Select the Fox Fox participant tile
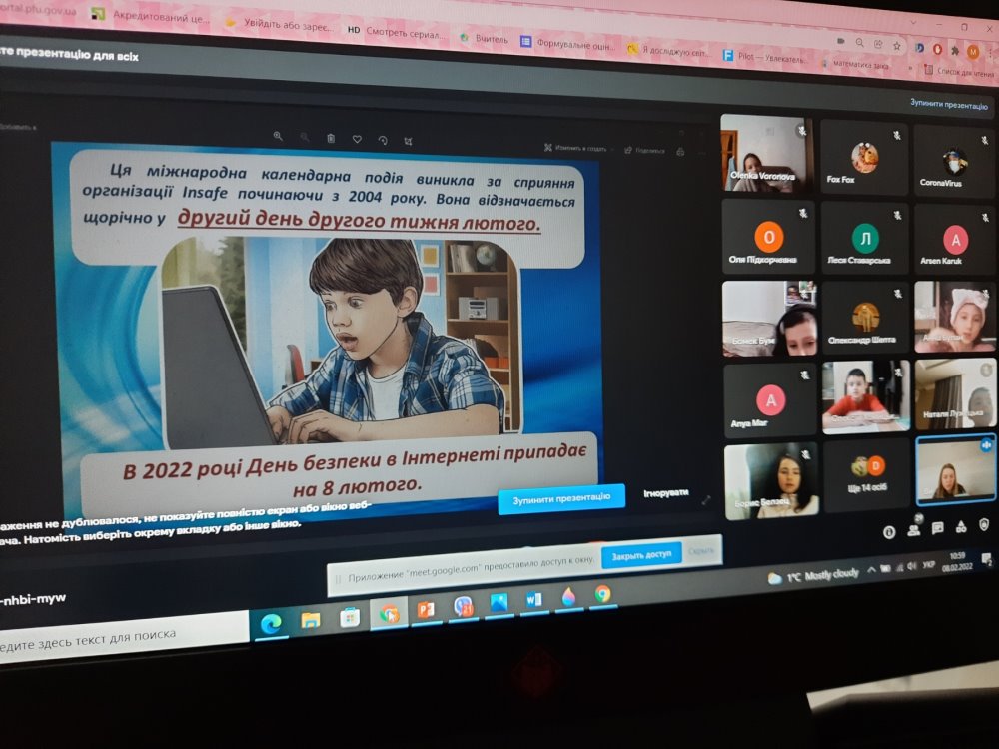The image size is (999, 749). [x=864, y=158]
